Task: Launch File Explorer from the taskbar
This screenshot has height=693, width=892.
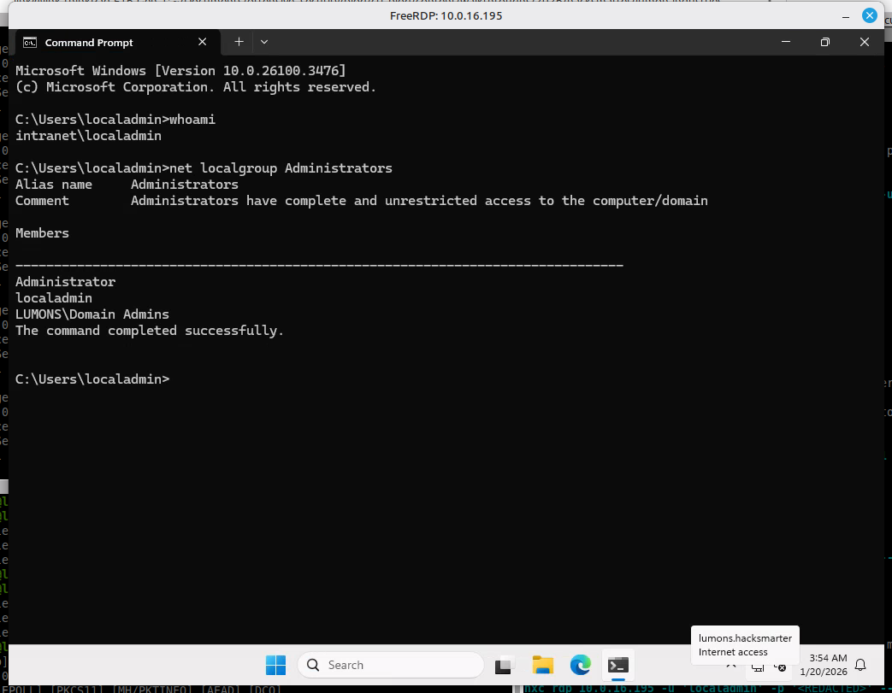Action: (542, 665)
